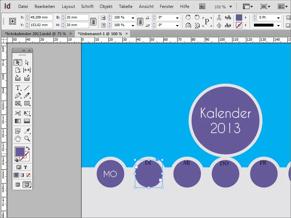Select the Free Transform tool
291x218 pixels.
[x=27, y=113]
